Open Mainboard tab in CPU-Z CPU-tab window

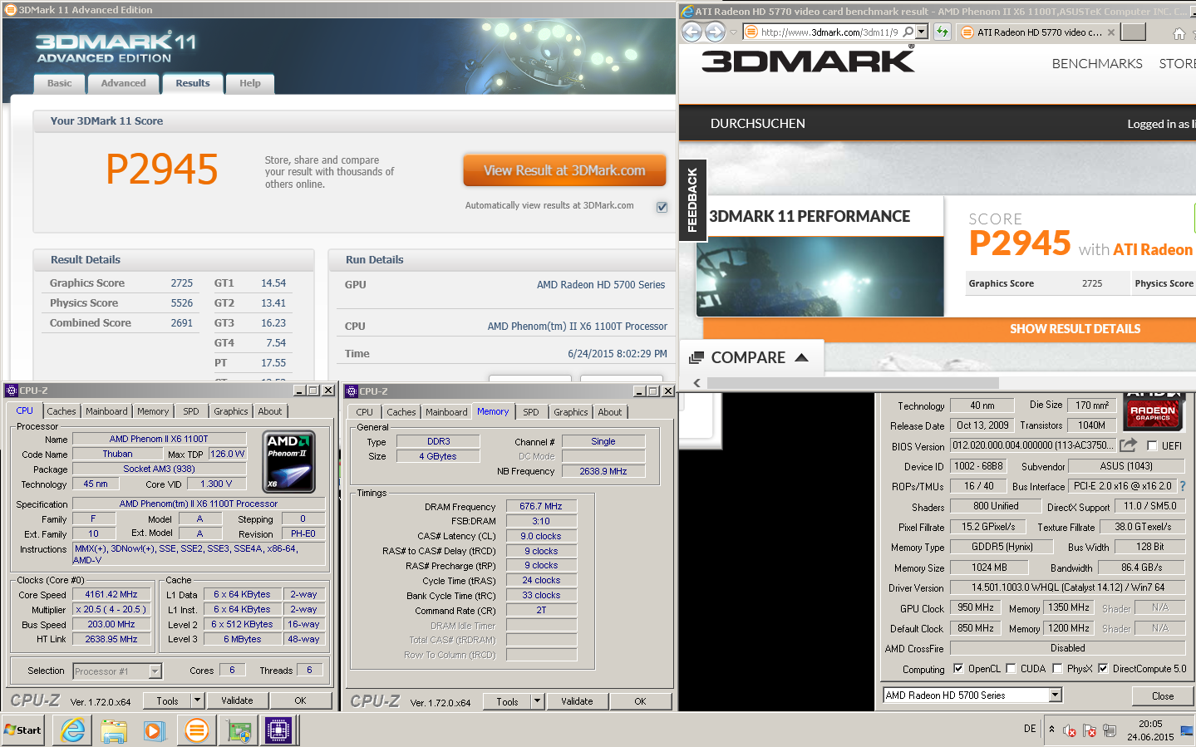[106, 411]
